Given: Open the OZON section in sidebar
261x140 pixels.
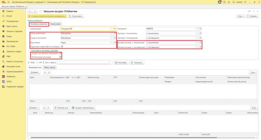Looking at the screenshot, I should pos(9,81).
